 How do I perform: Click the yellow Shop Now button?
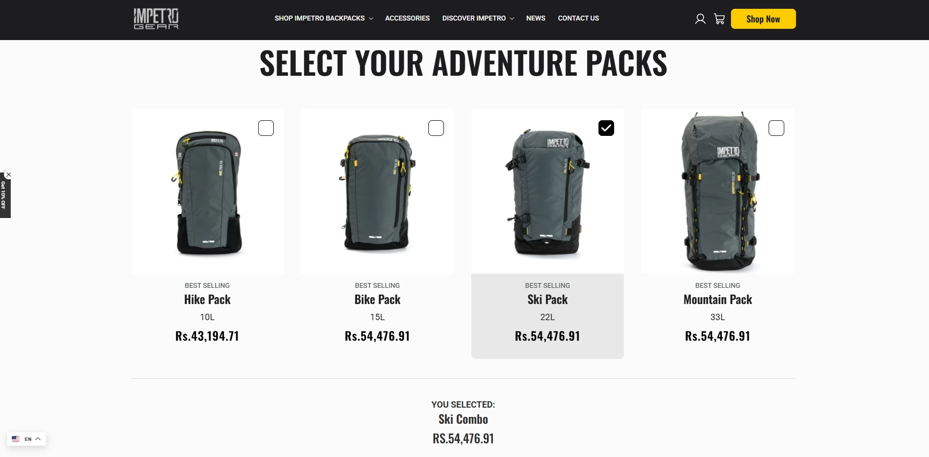763,19
